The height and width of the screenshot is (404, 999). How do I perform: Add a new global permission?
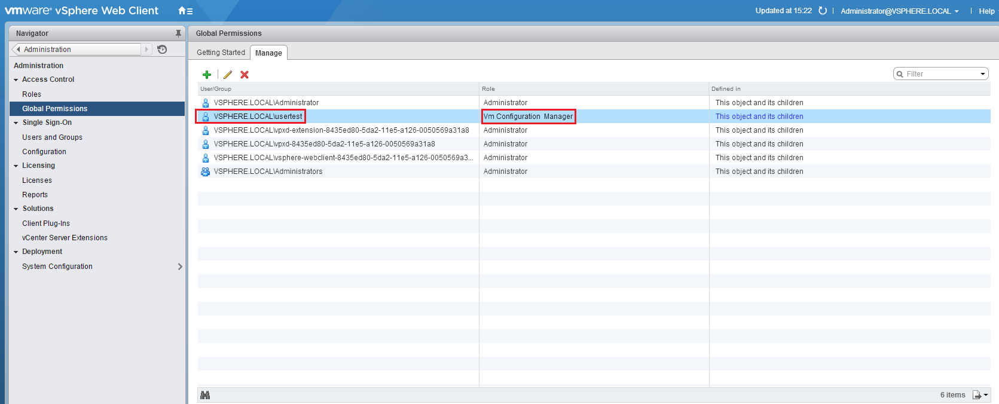207,75
